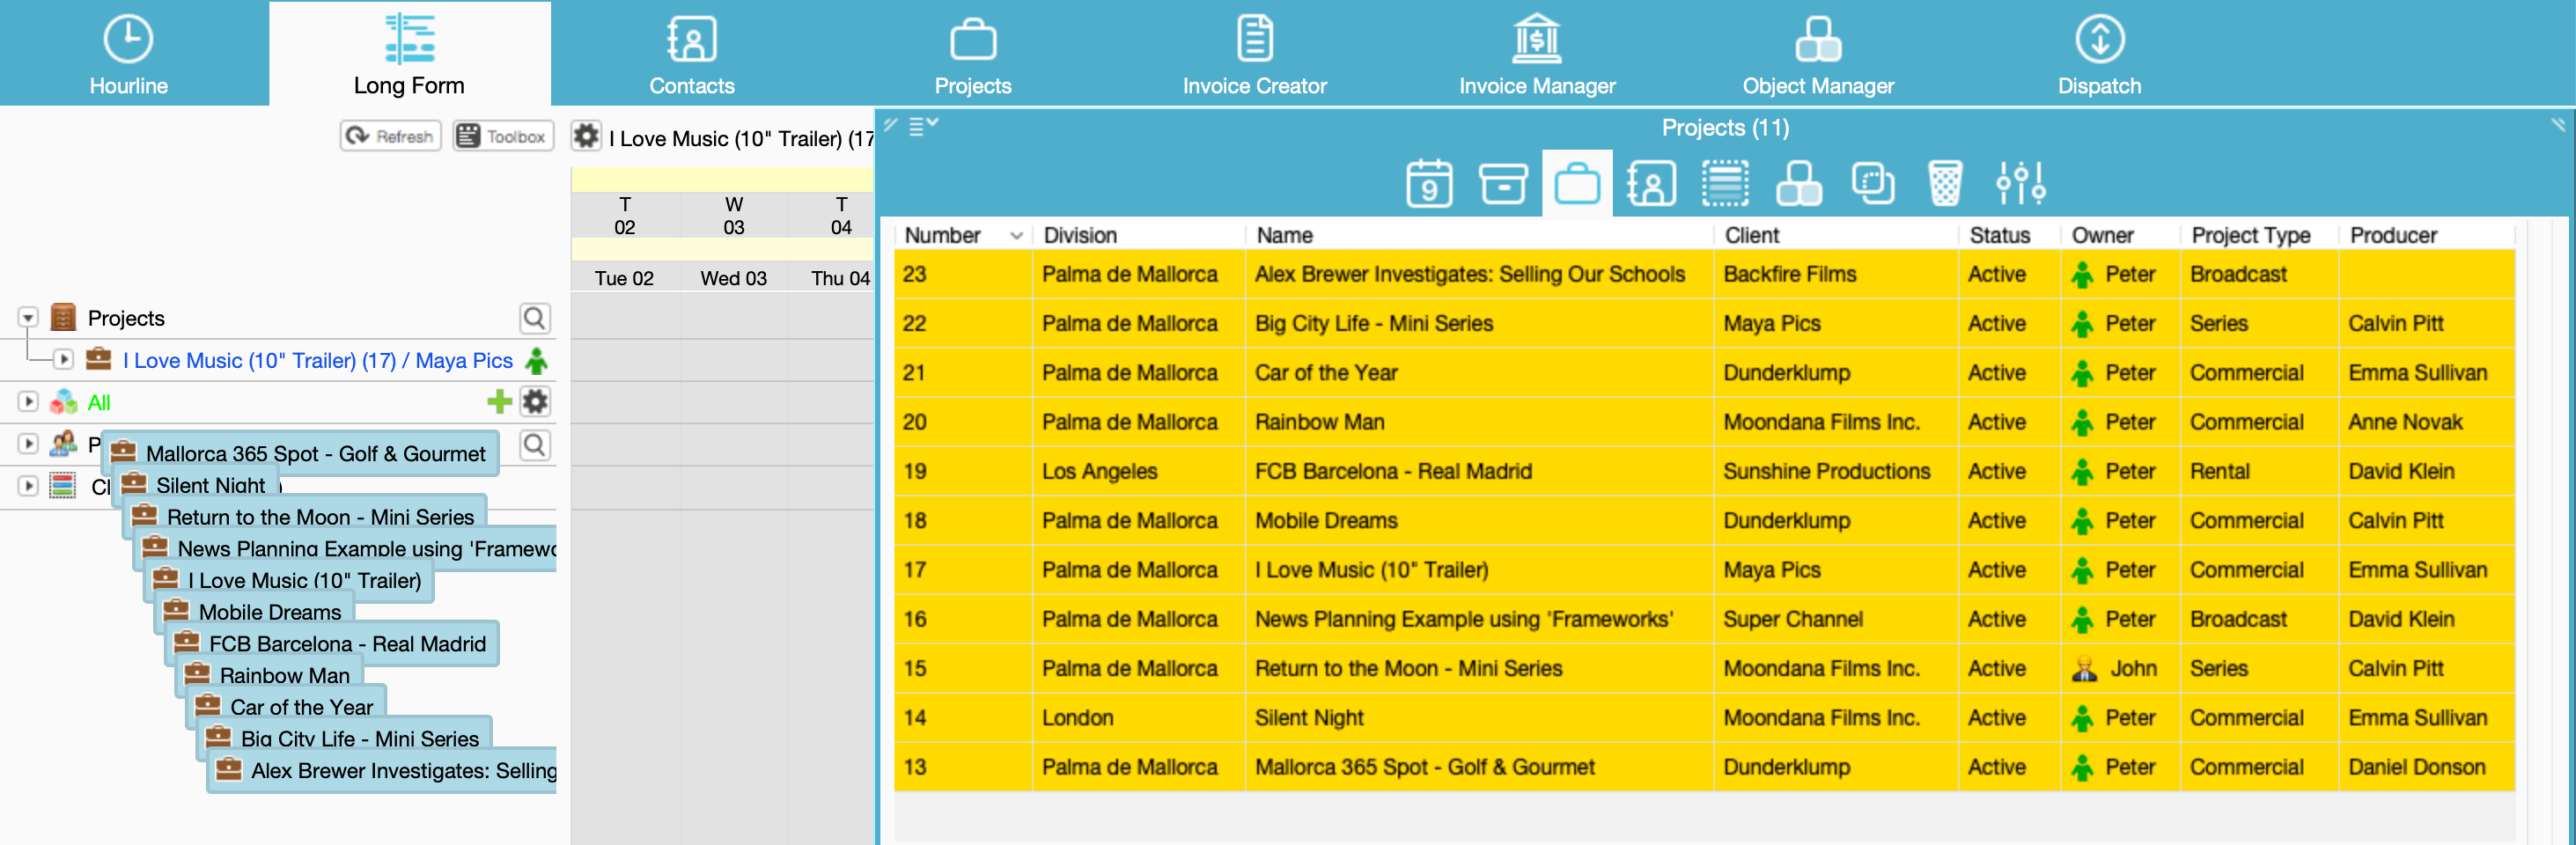Expand the people group tree node
Image resolution: width=2576 pixels, height=845 pixels.
click(28, 444)
